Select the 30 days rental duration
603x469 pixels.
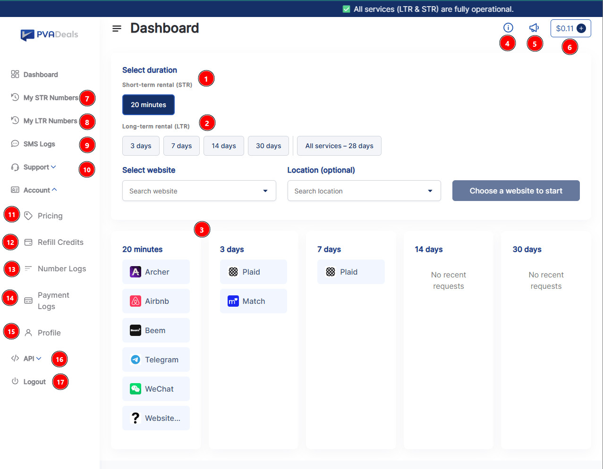click(x=268, y=146)
